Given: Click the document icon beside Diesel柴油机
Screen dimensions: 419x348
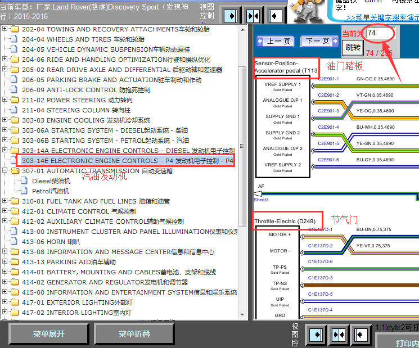Looking at the screenshot, I should coord(24,181).
